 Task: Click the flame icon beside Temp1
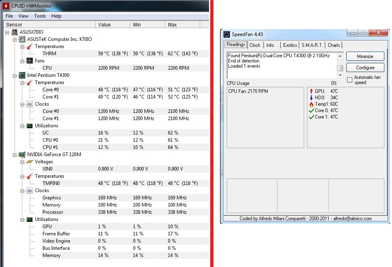pos(311,104)
